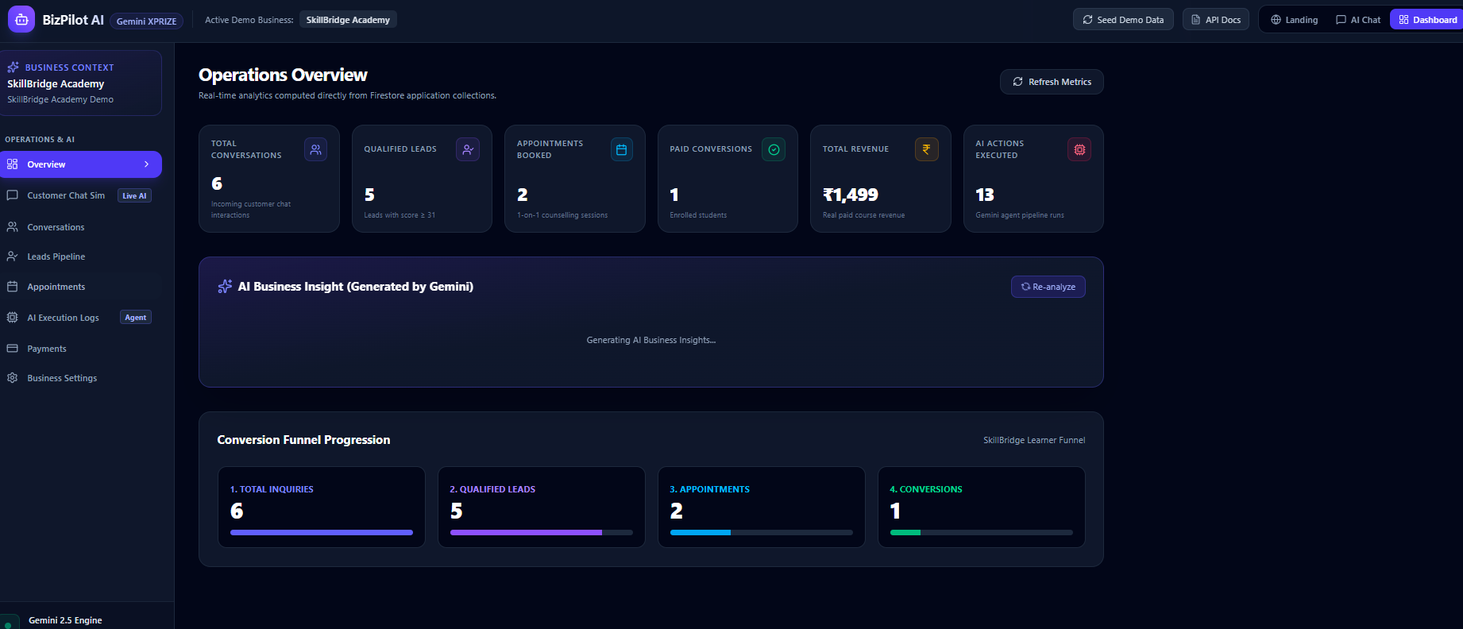Viewport: 1463px width, 629px height.
Task: Click the 'Conversion Funnel Progression' heading
Action: click(303, 440)
